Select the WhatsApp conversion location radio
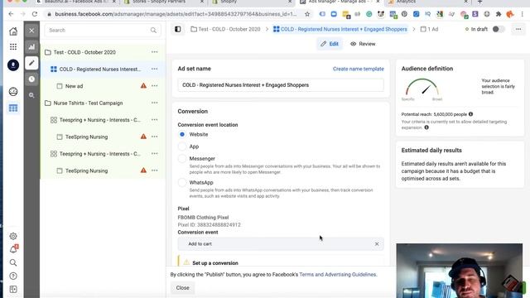The image size is (530, 298). [x=182, y=183]
